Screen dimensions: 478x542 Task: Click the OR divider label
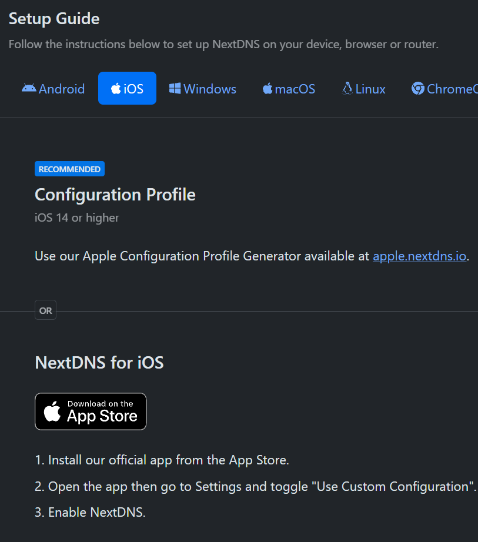(45, 311)
